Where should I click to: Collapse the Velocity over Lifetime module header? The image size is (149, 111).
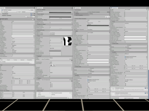point(17,91)
